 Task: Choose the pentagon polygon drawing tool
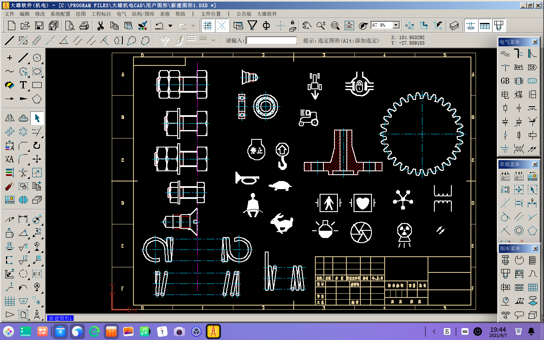click(x=37, y=99)
